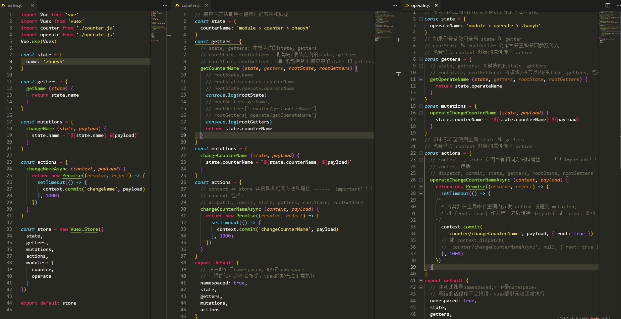
Task: Click the counter.js minimap
Action: click(385, 26)
